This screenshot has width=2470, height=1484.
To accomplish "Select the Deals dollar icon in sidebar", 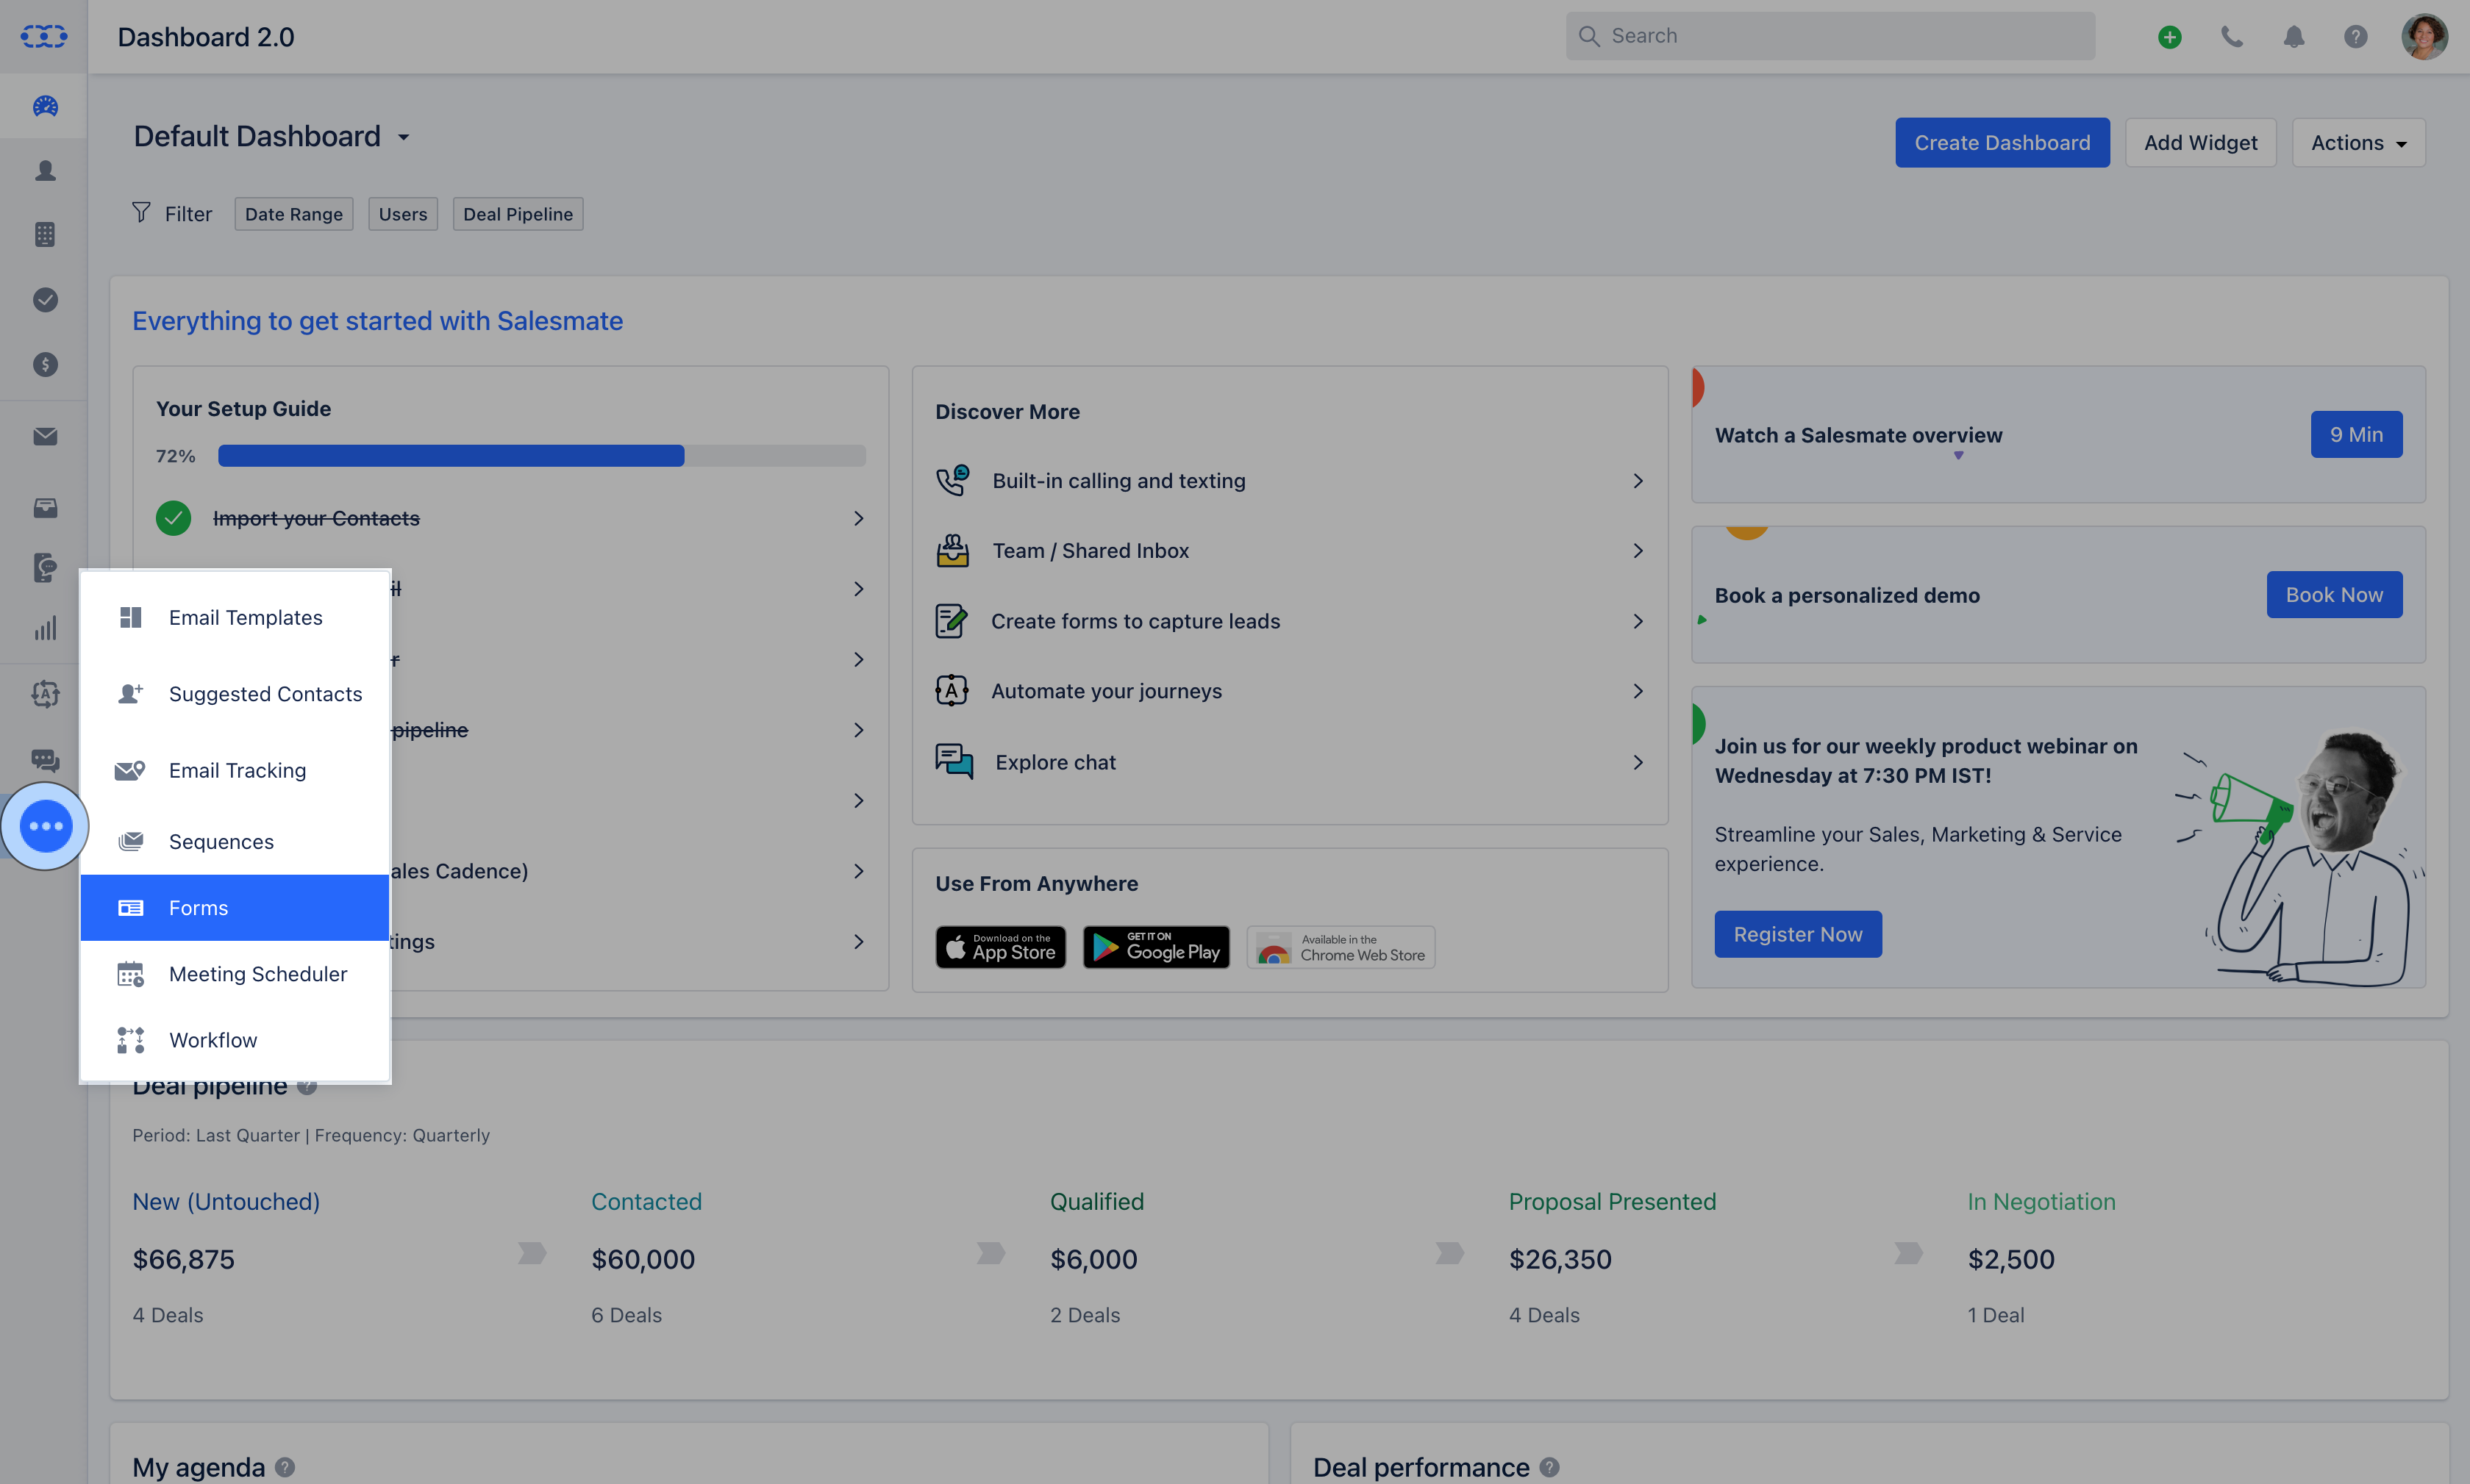I will click(44, 364).
